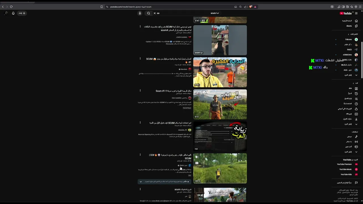This screenshot has width=363, height=204.
Task: Open Watch Later in sidebar
Action: [x=350, y=104]
